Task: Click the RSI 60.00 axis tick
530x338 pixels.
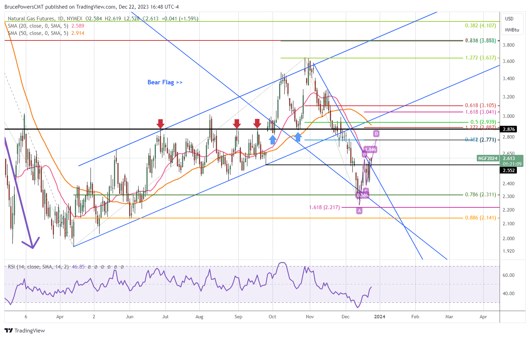Action: point(509,275)
